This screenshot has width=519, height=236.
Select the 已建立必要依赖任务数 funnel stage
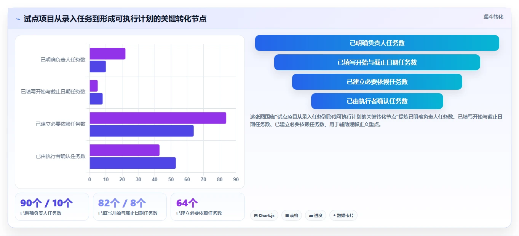(377, 82)
